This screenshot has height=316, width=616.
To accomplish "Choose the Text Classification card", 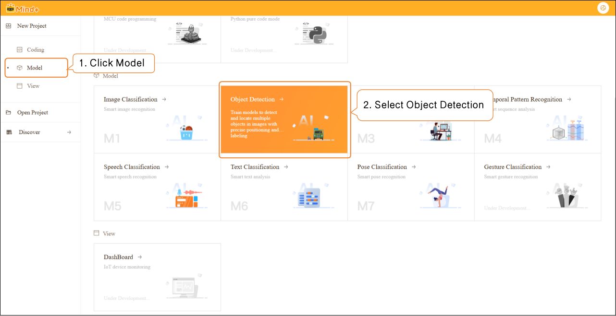I will (x=284, y=187).
